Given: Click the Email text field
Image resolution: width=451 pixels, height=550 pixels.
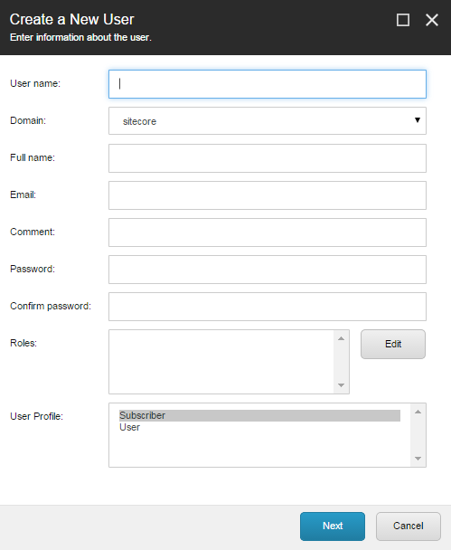Looking at the screenshot, I should click(268, 195).
